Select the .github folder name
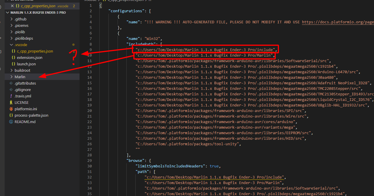Image resolution: width=374 pixels, height=196 pixels. point(20,19)
